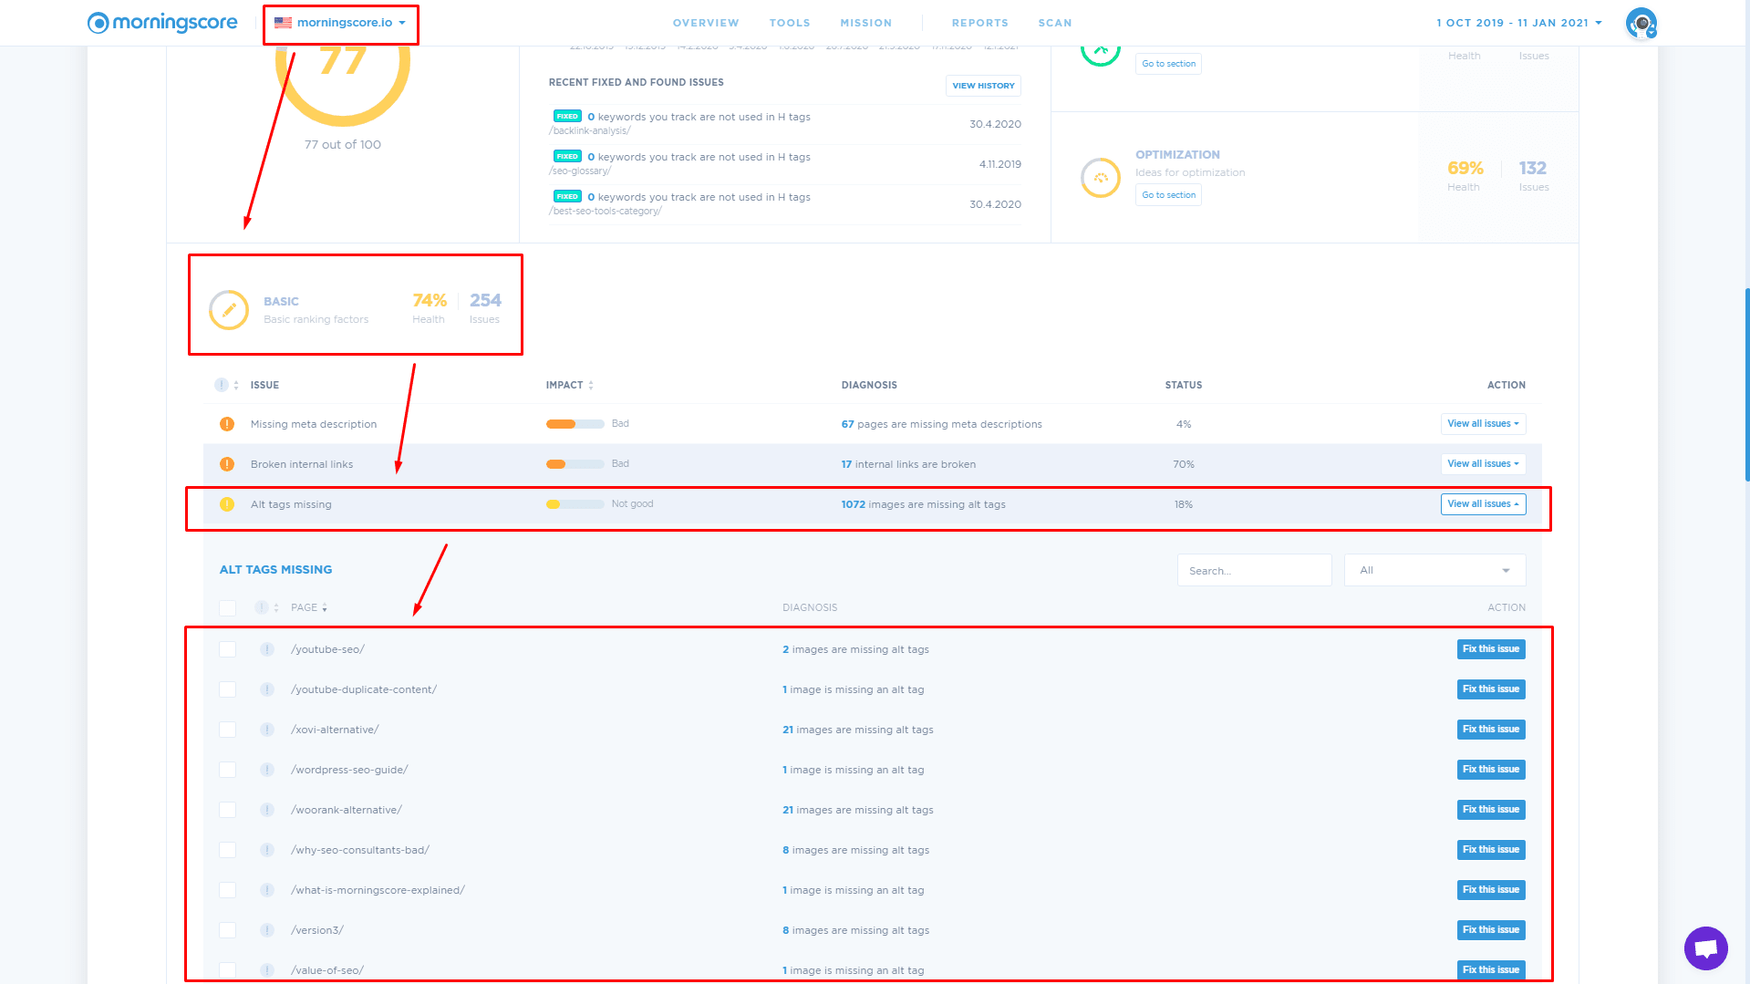Screen dimensions: 1750x984
Task: Click the Optimization gauge icon
Action: click(x=1101, y=178)
